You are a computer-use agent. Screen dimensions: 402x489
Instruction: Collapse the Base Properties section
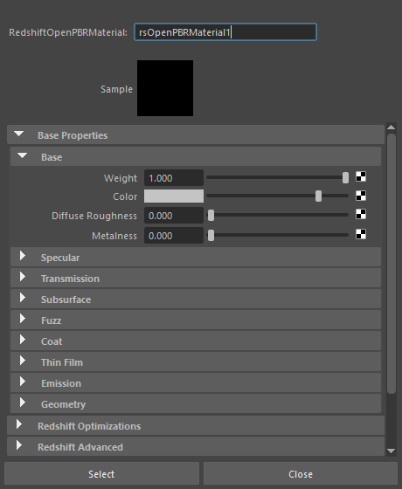pyautogui.click(x=196, y=135)
